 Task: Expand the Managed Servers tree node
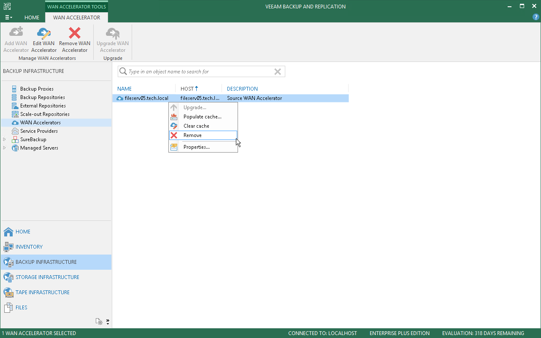point(5,148)
